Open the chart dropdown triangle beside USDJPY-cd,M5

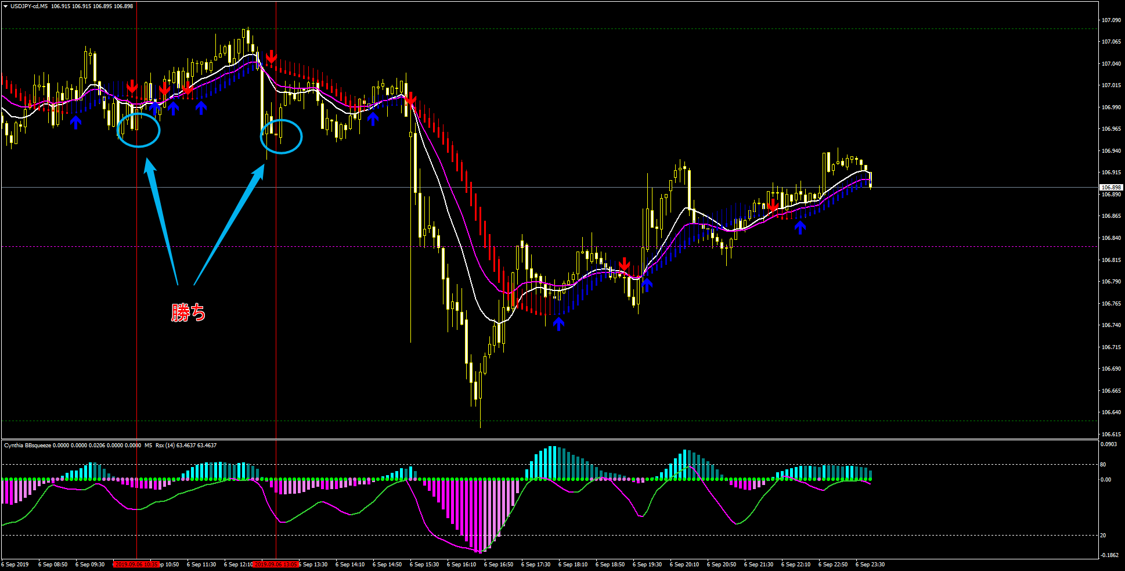pyautogui.click(x=6, y=6)
